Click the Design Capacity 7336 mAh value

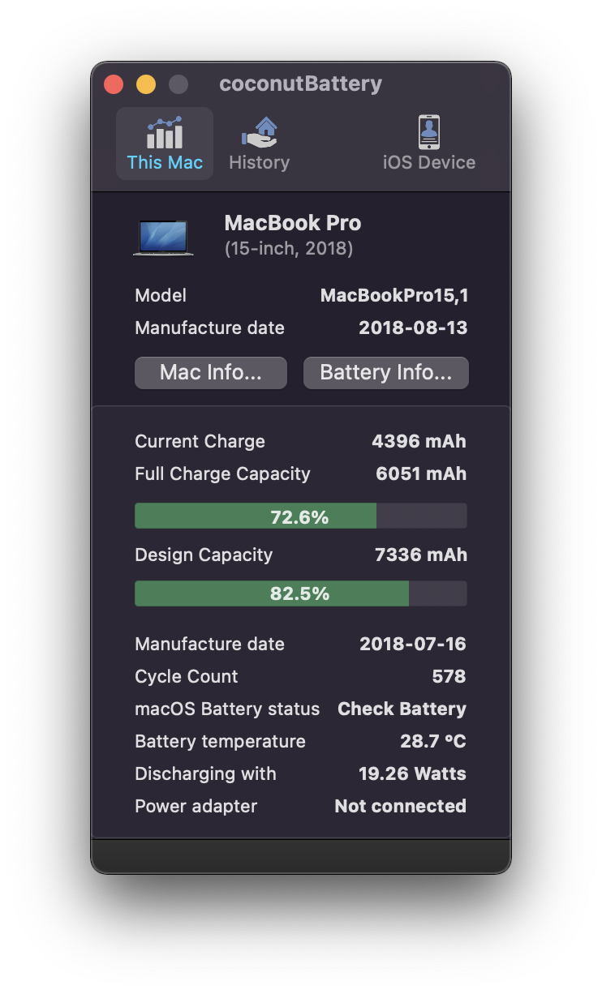point(420,555)
